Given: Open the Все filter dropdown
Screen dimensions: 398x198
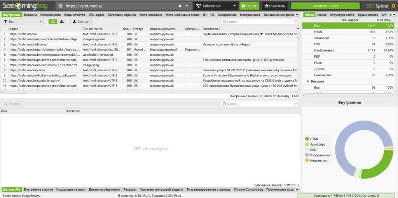Looking at the screenshot, I should (x=23, y=22).
